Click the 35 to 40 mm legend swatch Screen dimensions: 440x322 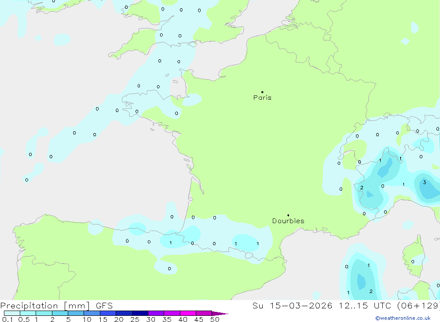click(x=172, y=313)
